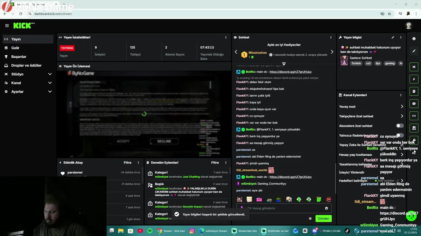This screenshot has height=236, width=421.
Task: Open Yayın bilgisi three-dot menu
Action: pyautogui.click(x=401, y=37)
